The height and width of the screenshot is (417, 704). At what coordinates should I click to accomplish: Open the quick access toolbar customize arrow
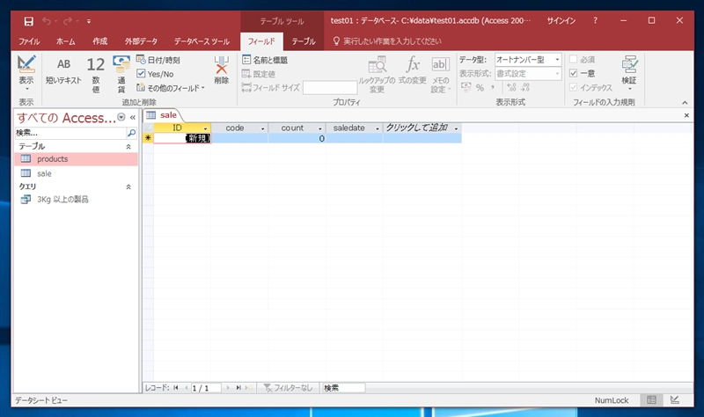tap(89, 21)
